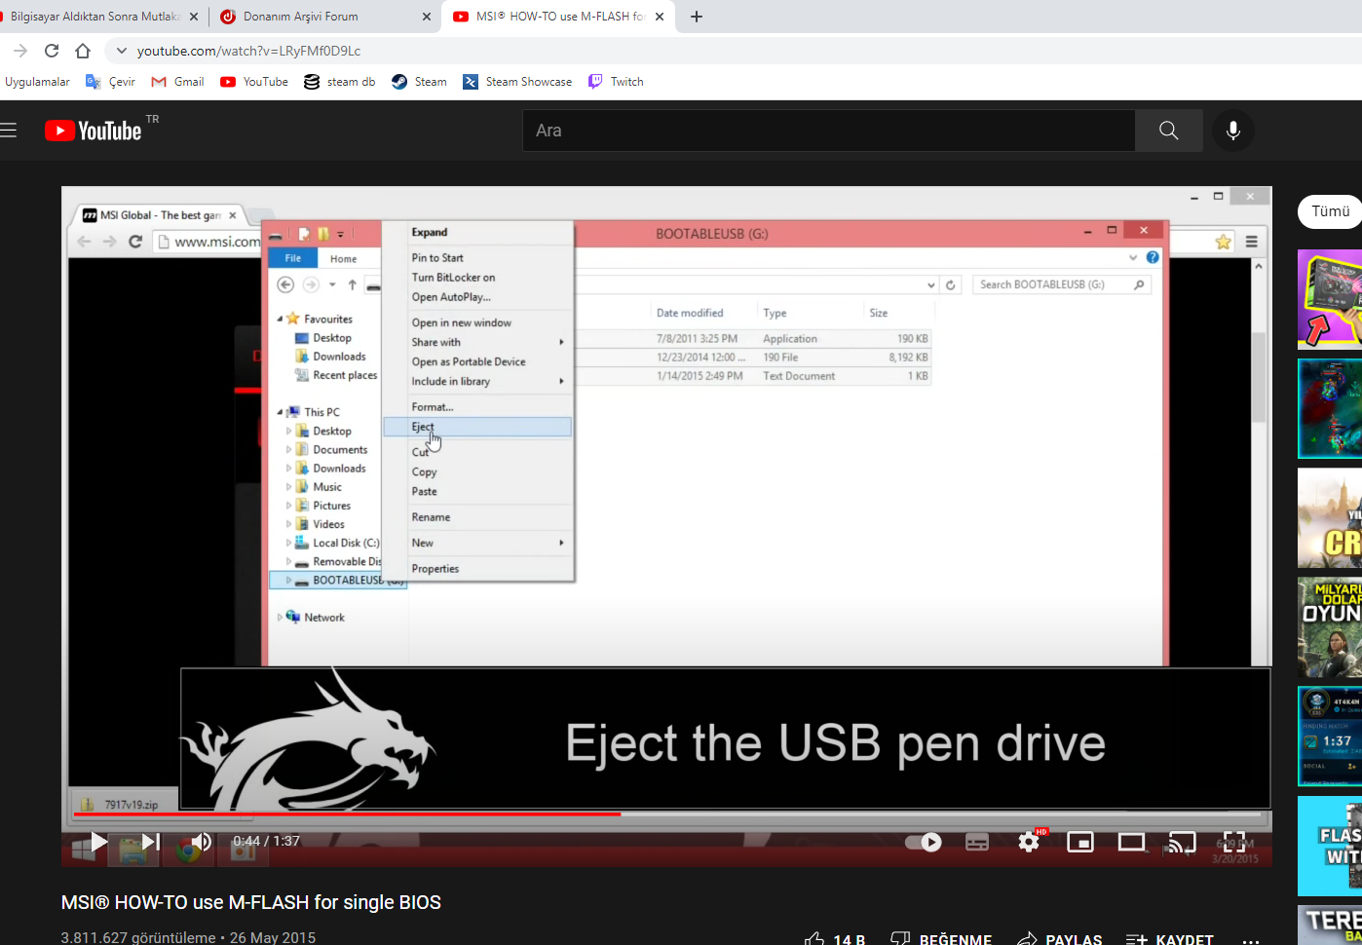The height and width of the screenshot is (945, 1362).
Task: Toggle the autoplay switch
Action: click(x=924, y=842)
